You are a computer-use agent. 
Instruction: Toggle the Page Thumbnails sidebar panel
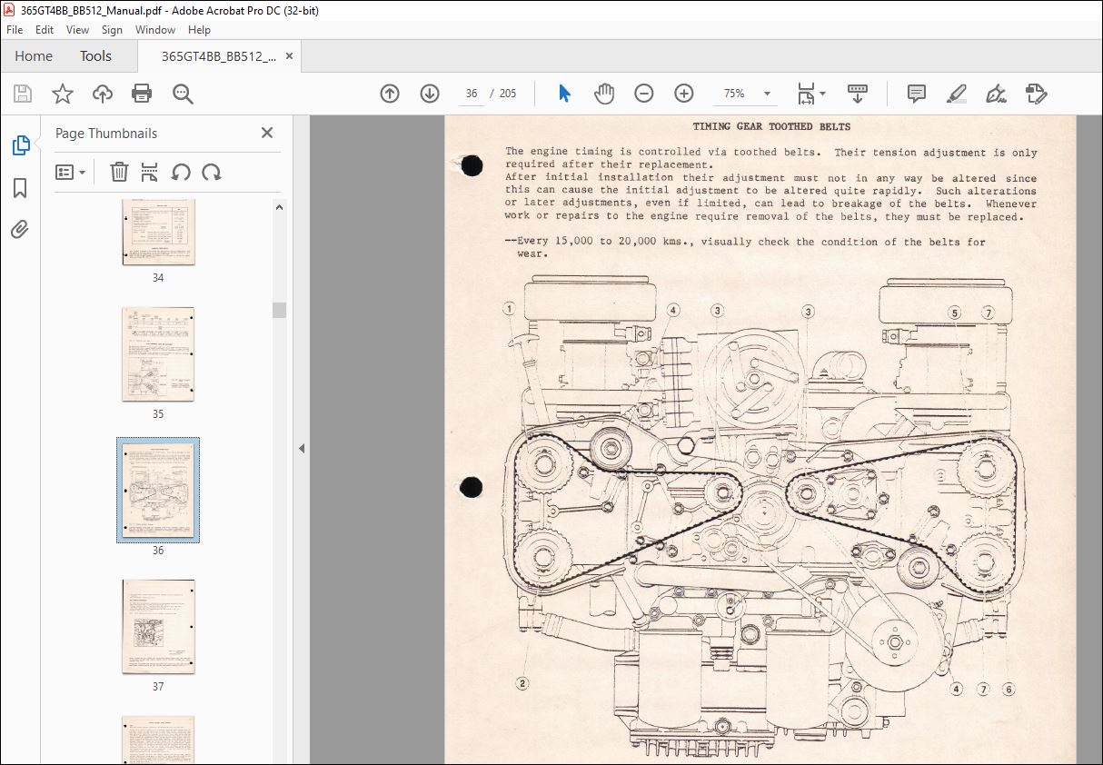20,145
